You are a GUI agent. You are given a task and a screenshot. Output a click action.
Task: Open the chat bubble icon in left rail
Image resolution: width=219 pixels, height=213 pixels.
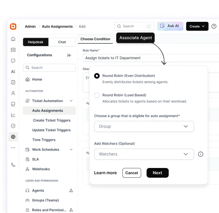(13, 61)
